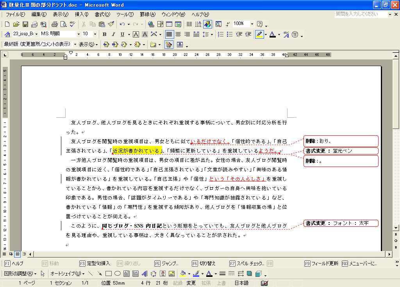Viewport: 400px width, 287px height.
Task: Click the Format Painter brush icon
Action: 111,24
